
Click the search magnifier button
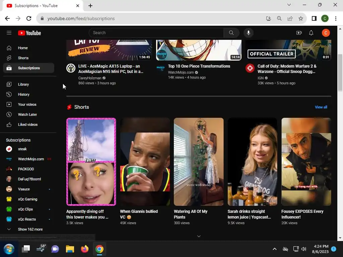tap(231, 33)
